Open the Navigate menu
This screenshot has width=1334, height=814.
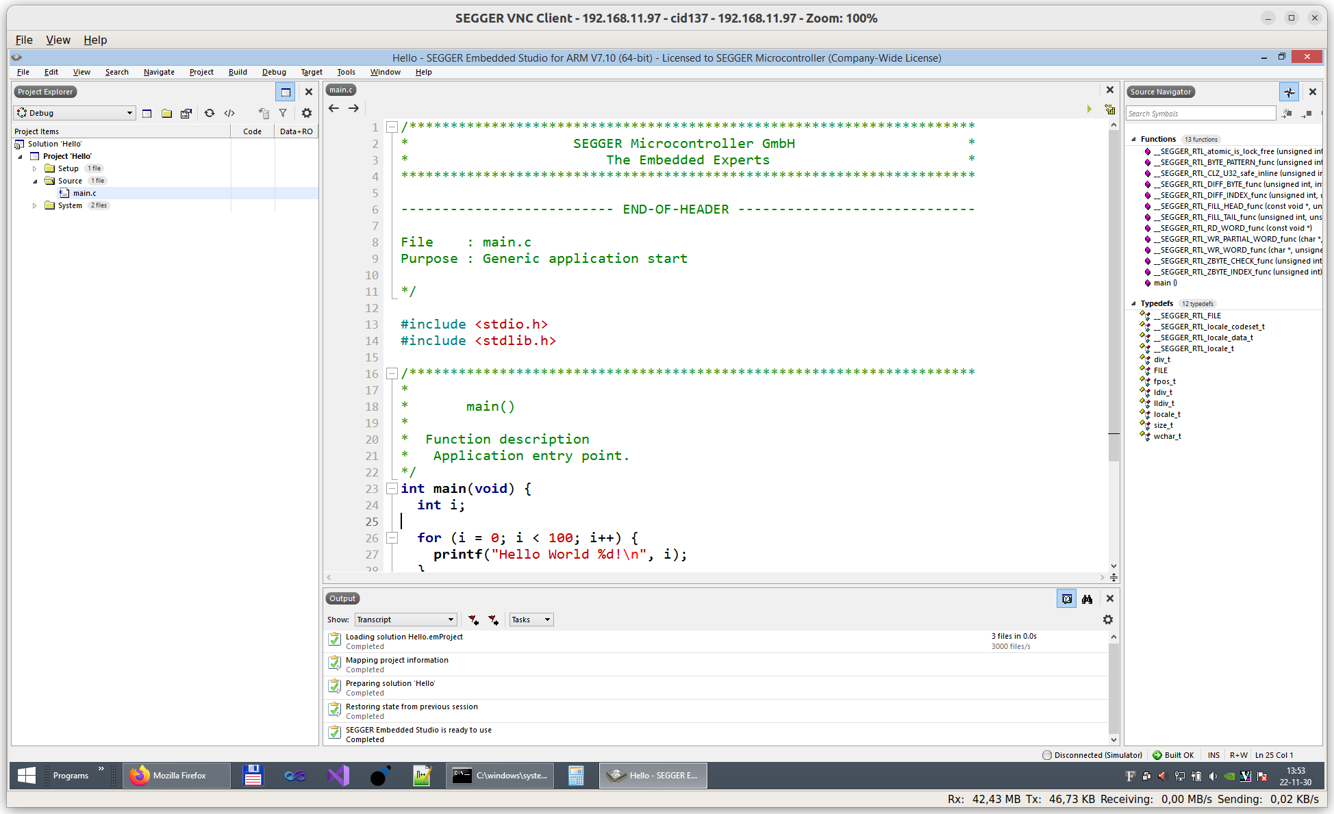tap(159, 72)
